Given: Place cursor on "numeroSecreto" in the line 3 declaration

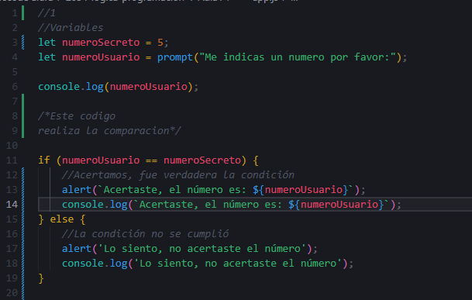Looking at the screenshot, I should pyautogui.click(x=101, y=43).
